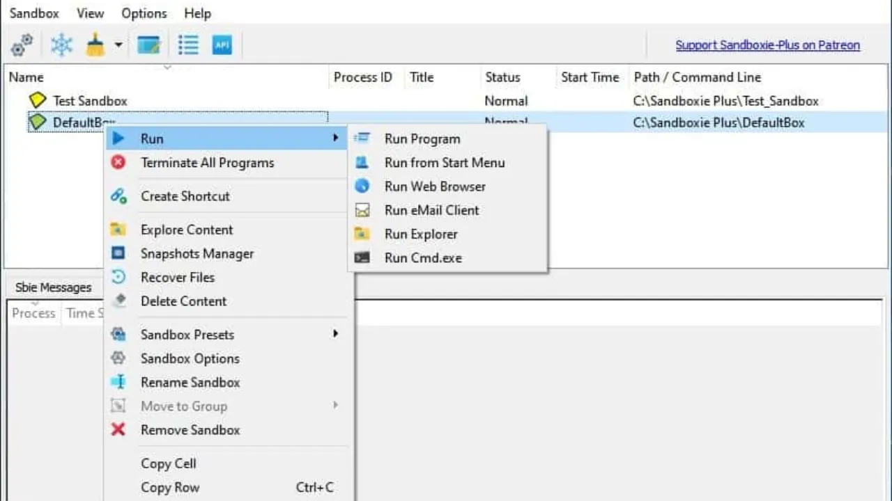Click the Run Cmd.exe terminal icon
The width and height of the screenshot is (892, 501).
pyautogui.click(x=362, y=257)
